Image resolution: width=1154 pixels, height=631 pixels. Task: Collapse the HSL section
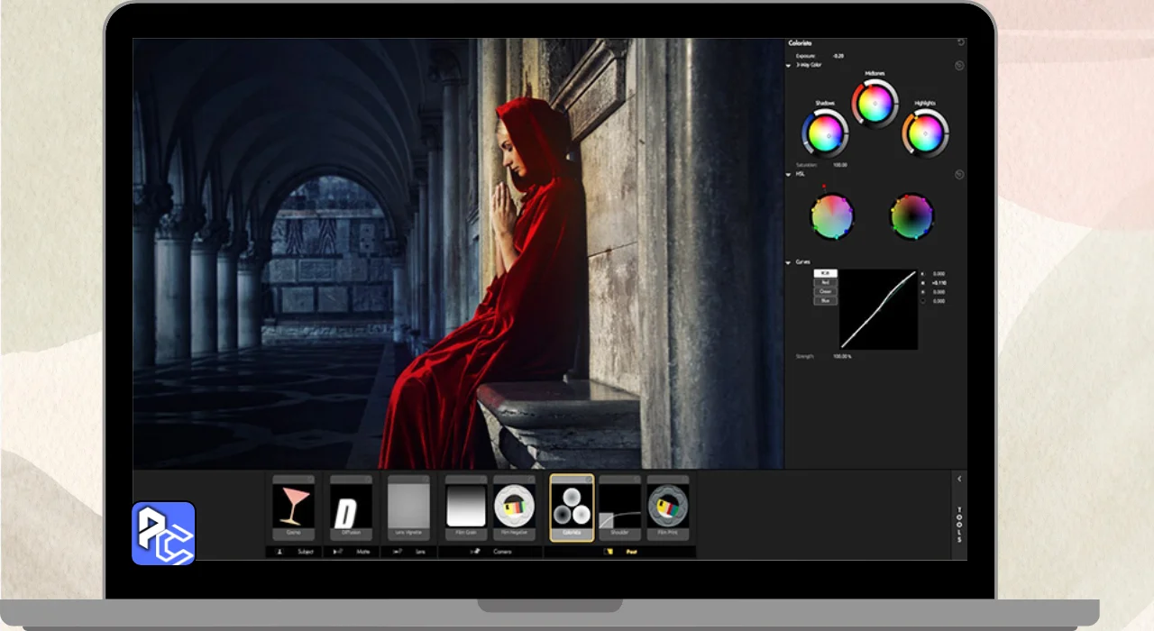[x=789, y=175]
